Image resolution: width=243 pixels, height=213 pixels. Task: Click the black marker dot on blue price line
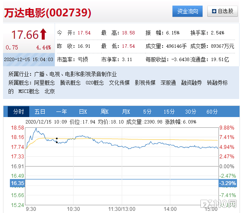[x=57, y=142]
